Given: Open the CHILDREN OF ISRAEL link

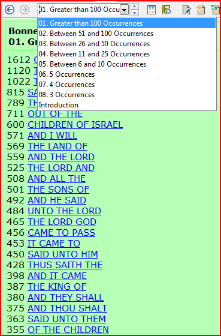Looking at the screenshot, I should (75, 125).
